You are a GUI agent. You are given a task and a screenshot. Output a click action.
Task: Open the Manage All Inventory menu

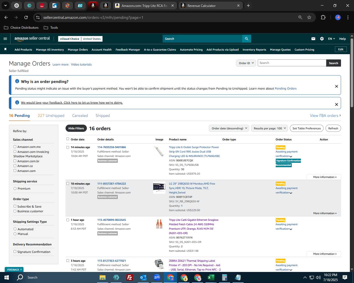tap(50, 50)
